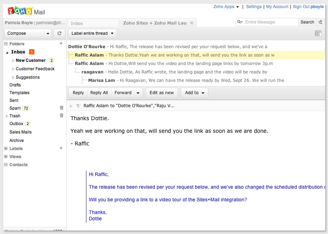Collapse the Folders section
The width and height of the screenshot is (328, 234).
[x=6, y=44]
